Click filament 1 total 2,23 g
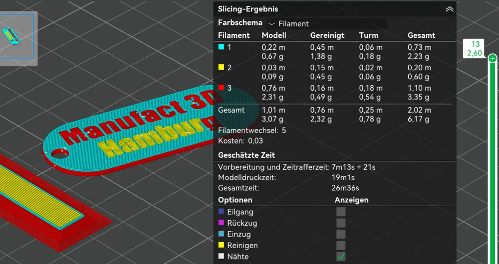 click(418, 57)
